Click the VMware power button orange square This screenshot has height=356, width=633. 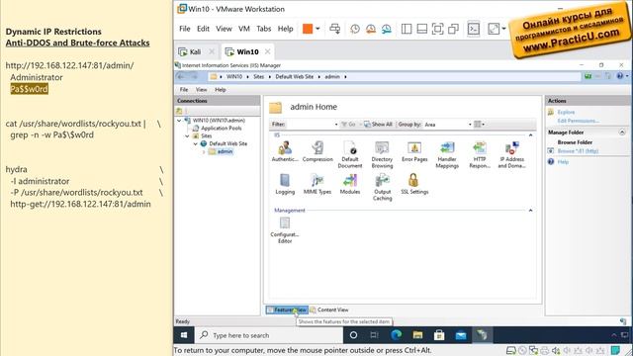coord(308,29)
